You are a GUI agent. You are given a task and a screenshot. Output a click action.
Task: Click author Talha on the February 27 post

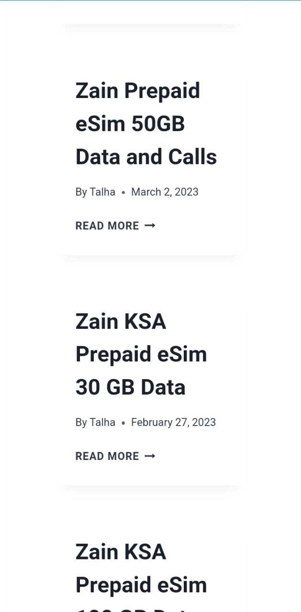tap(102, 422)
